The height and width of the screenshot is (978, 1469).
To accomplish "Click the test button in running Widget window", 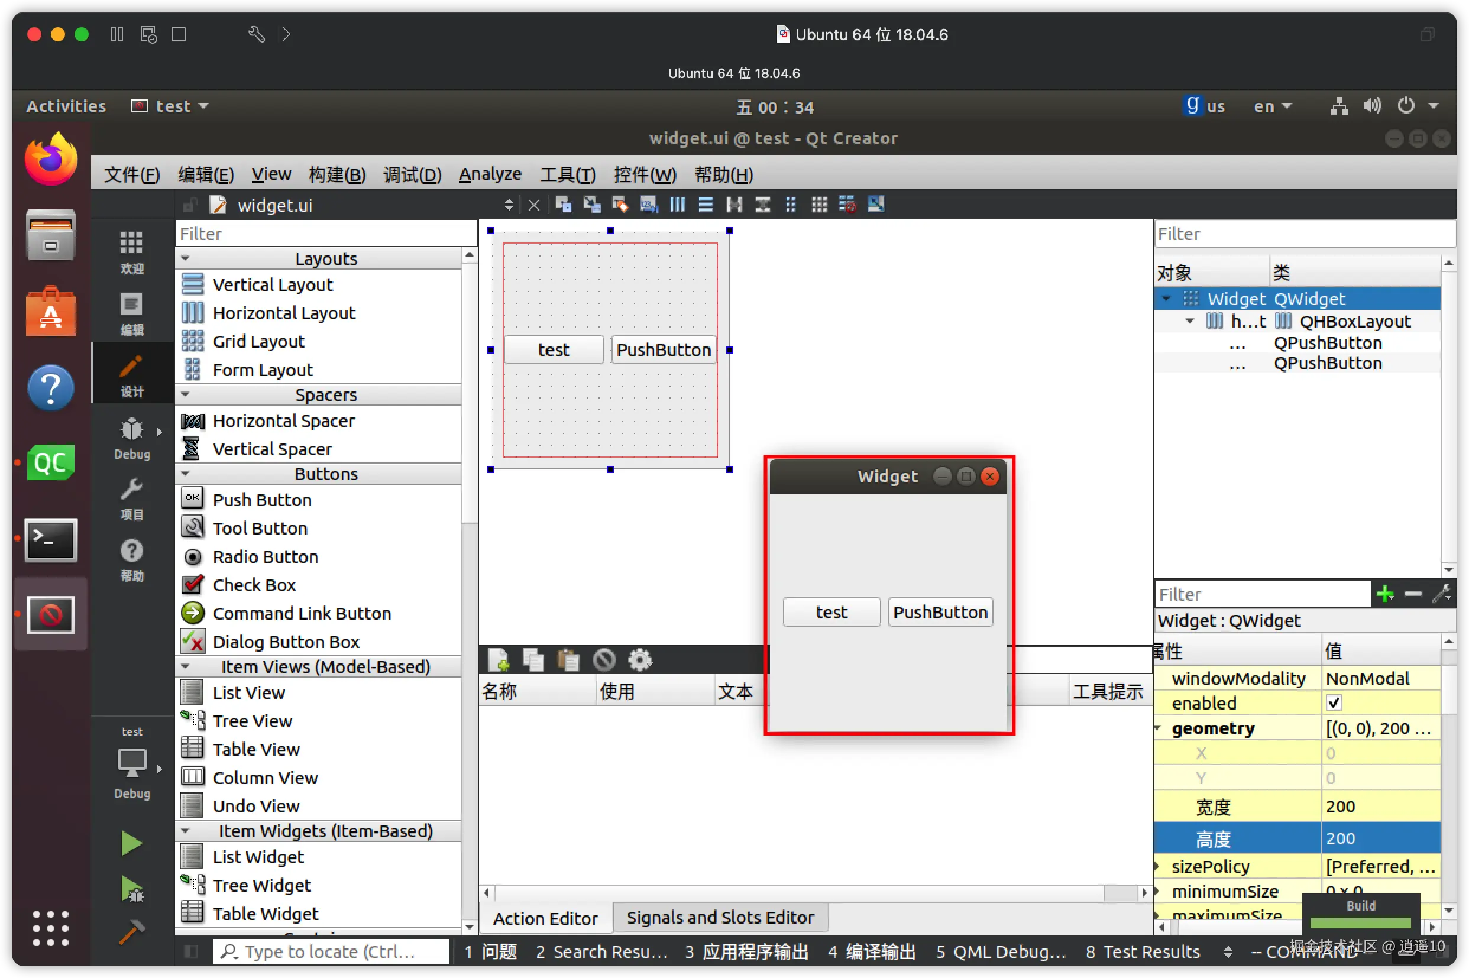I will 831,612.
